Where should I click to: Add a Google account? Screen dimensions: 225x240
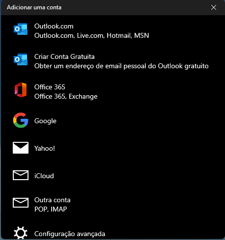click(112, 121)
